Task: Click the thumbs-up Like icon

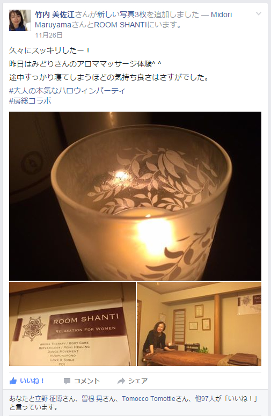Action: [13, 381]
